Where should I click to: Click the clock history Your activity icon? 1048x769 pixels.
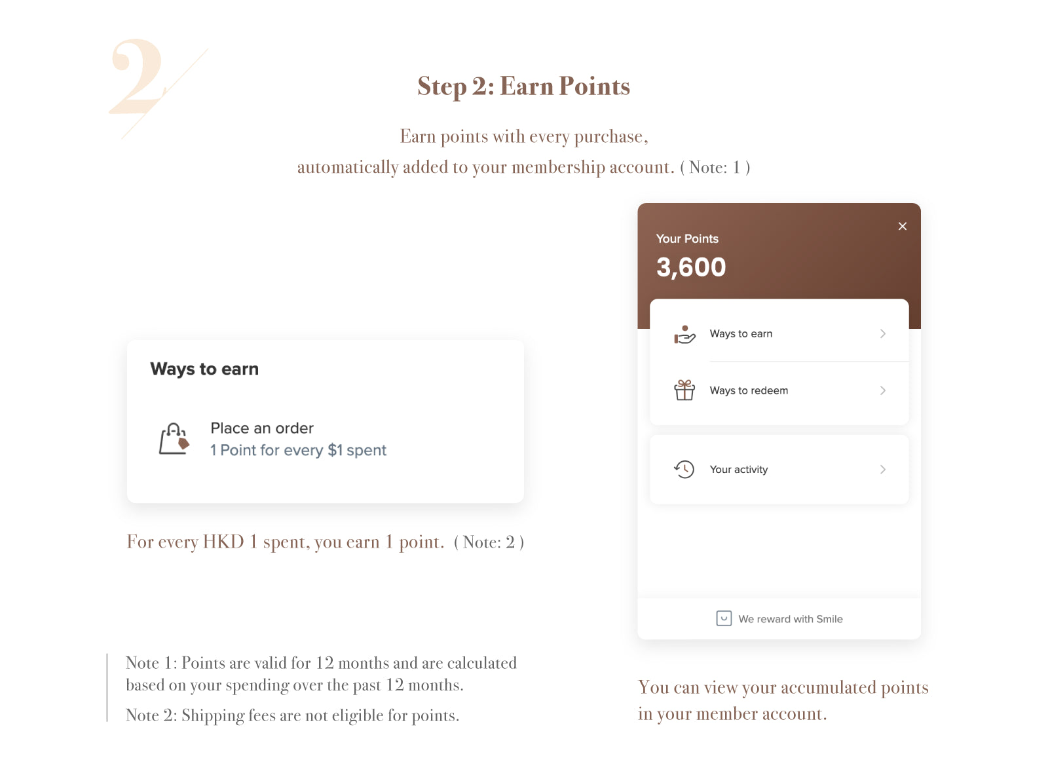(684, 469)
